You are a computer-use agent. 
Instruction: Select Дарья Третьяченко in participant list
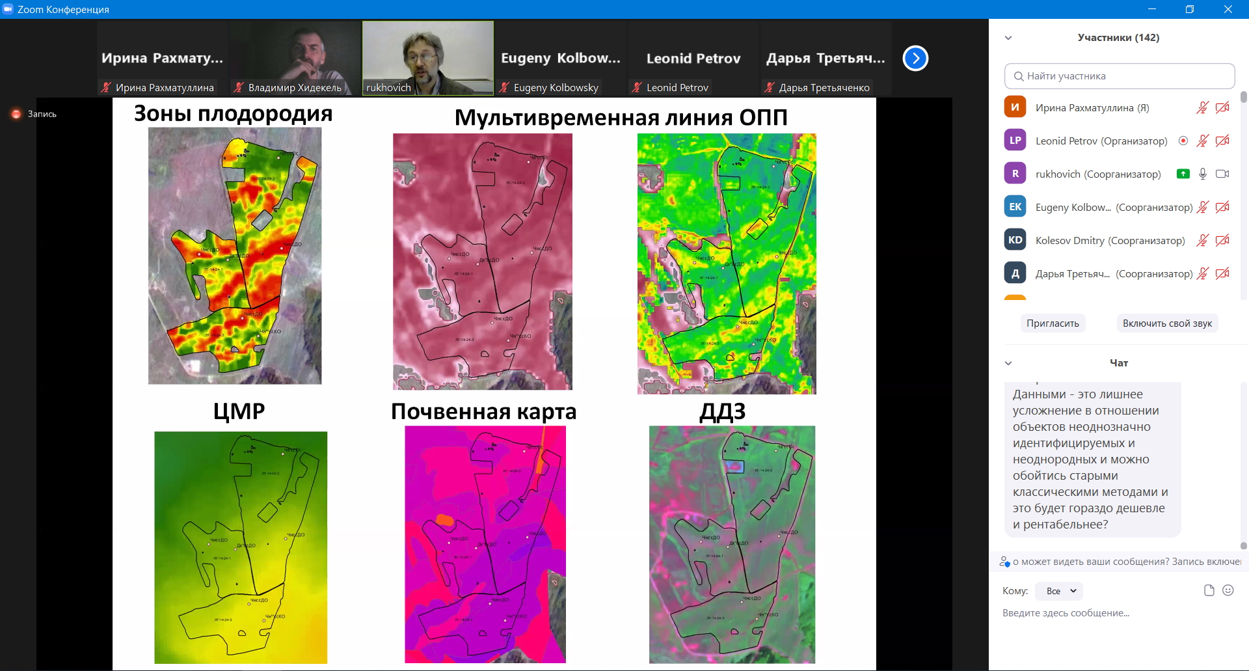coord(1072,274)
